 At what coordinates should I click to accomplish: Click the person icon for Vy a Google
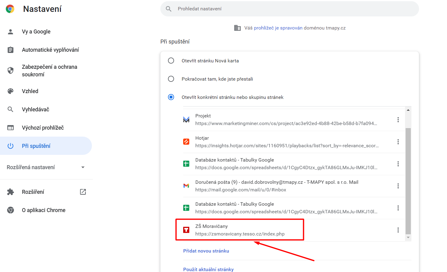coord(10,32)
